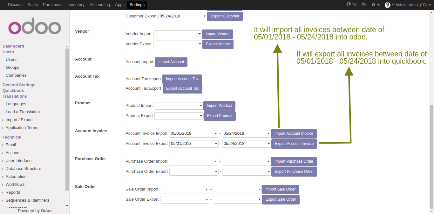
Task: Click the Import Sale Order button
Action: point(281,189)
